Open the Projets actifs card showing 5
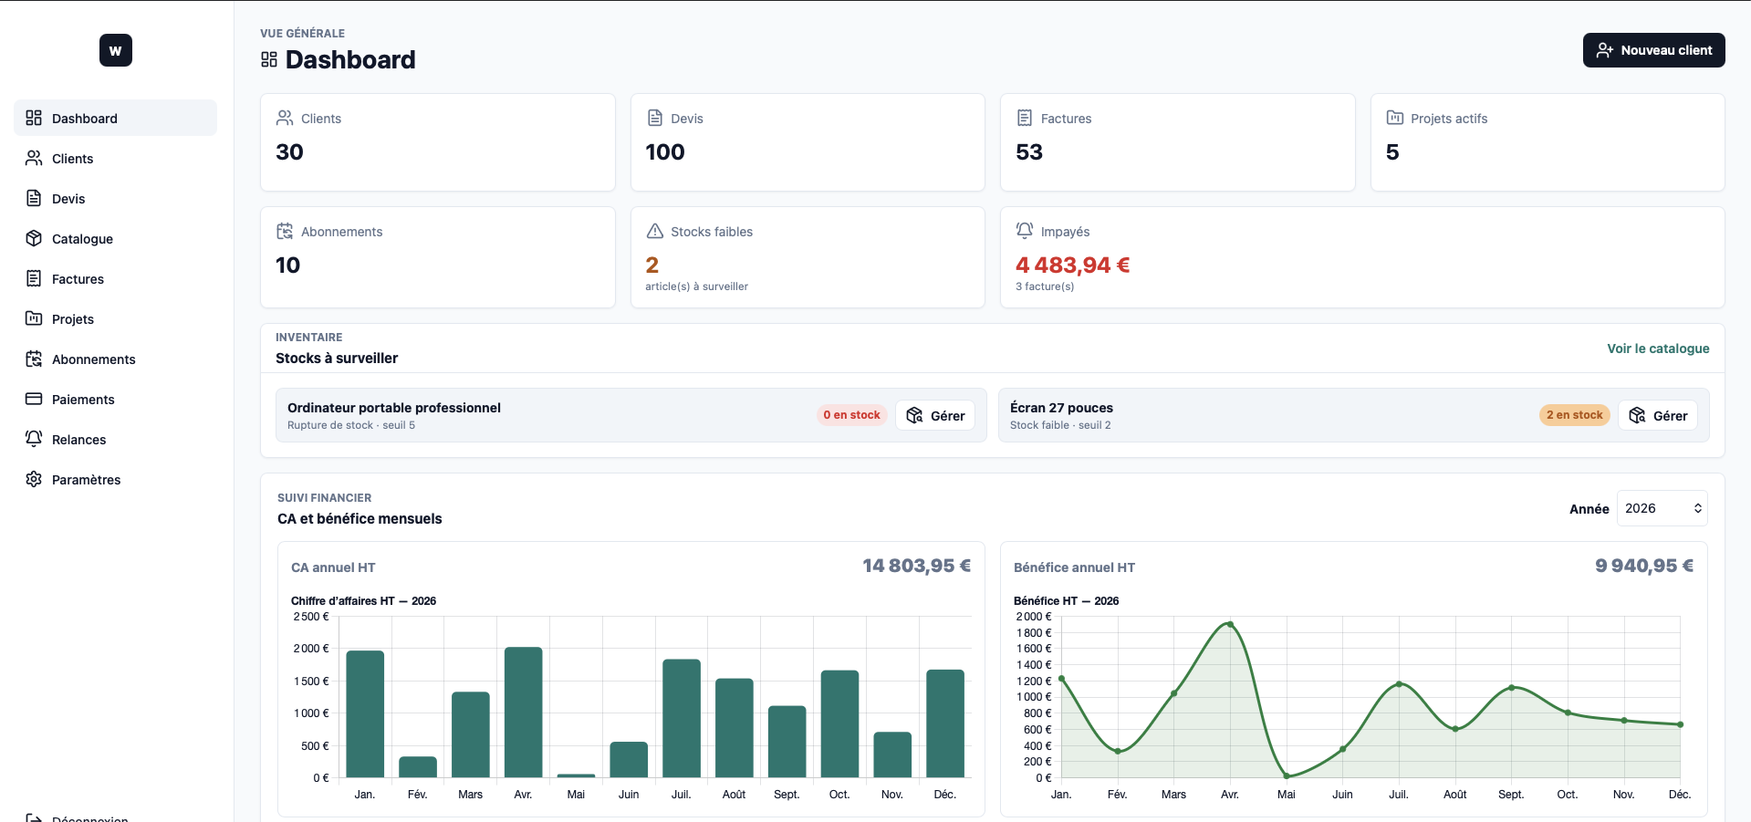Image resolution: width=1751 pixels, height=822 pixels. pos(1548,142)
